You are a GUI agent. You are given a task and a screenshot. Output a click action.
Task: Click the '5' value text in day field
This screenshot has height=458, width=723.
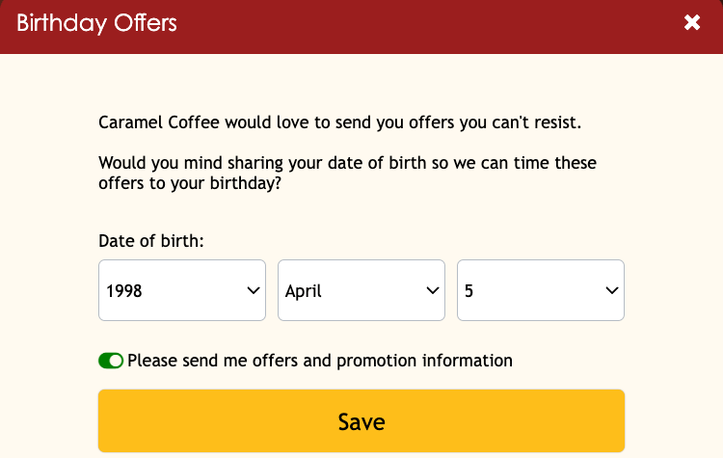click(469, 290)
